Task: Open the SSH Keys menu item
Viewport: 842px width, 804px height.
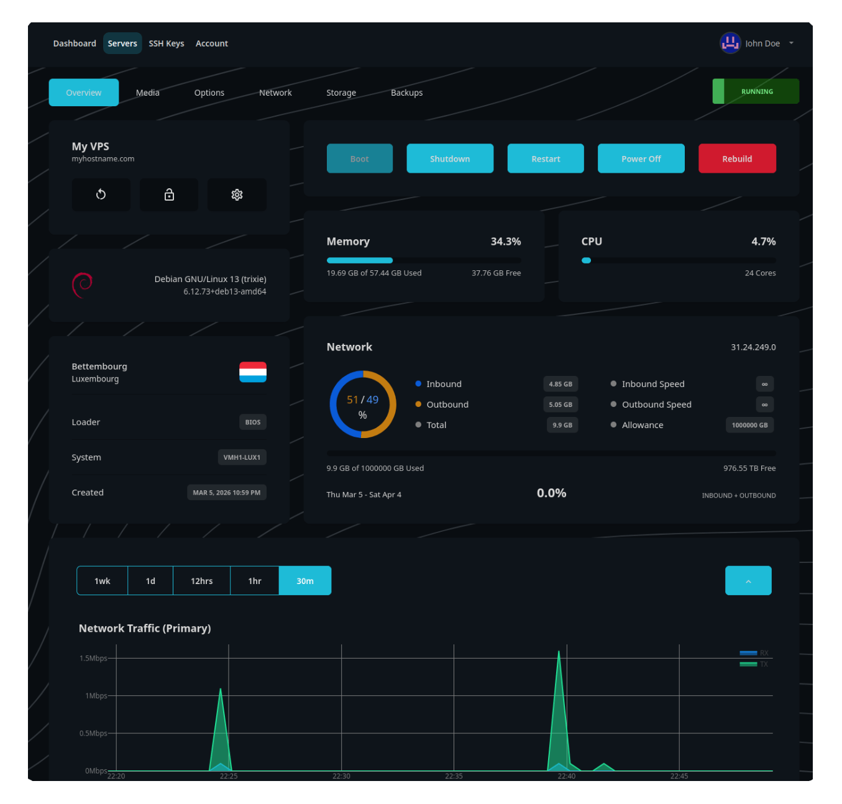Action: [x=166, y=43]
